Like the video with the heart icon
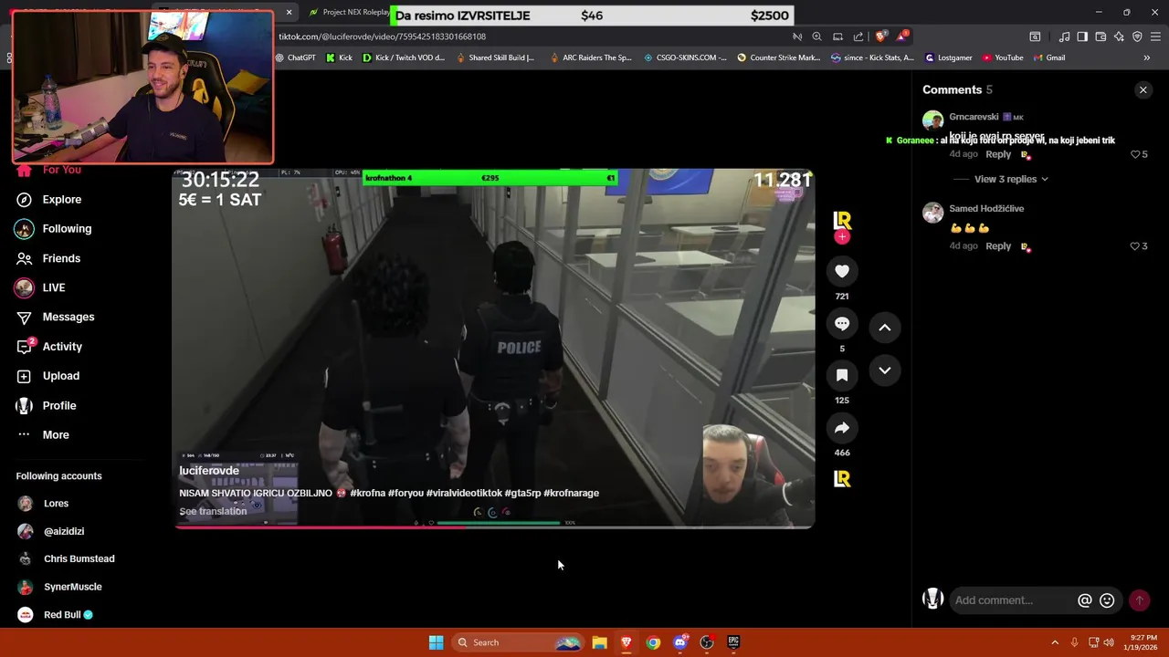 [x=842, y=271]
